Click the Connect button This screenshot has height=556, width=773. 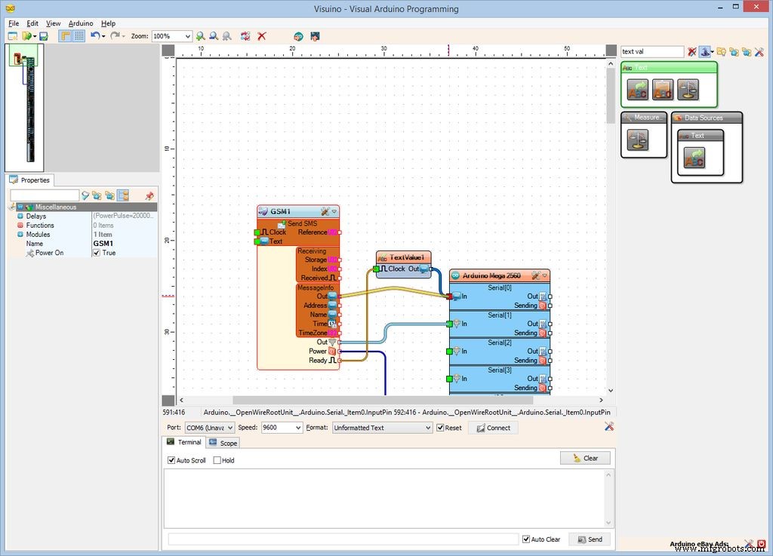(x=492, y=428)
